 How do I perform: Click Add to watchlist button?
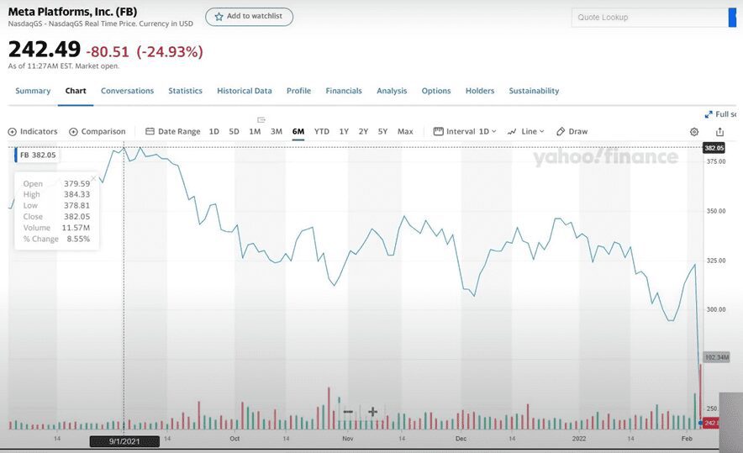tap(249, 17)
